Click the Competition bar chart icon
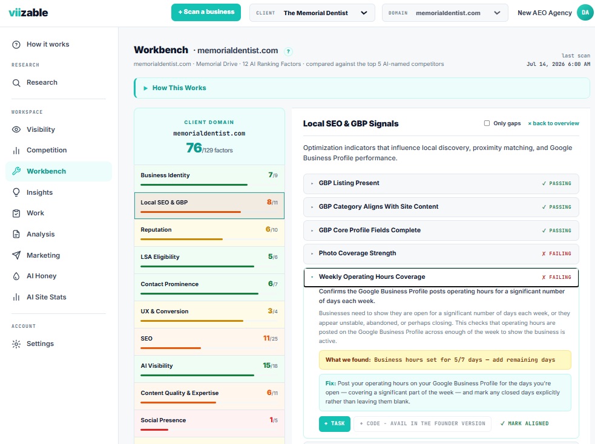 click(16, 151)
